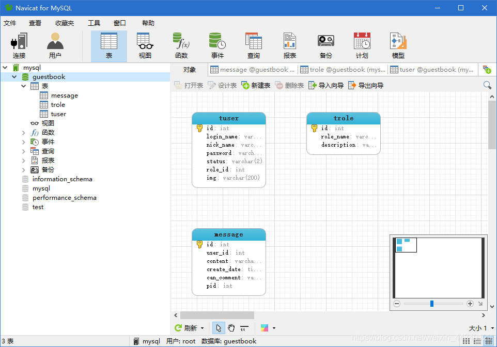Click the diagram color swatch
497x347 pixels.
(x=265, y=328)
